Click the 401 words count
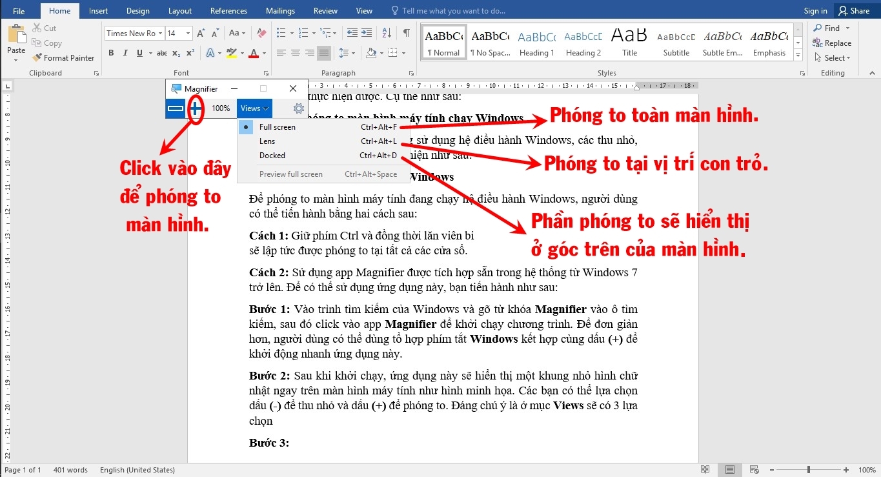881x477 pixels. pos(70,470)
